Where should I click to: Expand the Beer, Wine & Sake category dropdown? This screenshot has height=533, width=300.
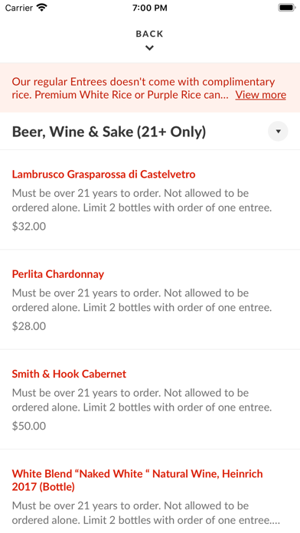pos(278,131)
